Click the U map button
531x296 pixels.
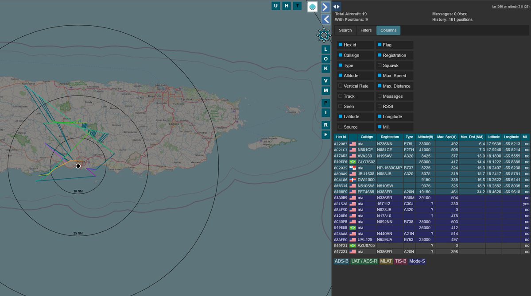coord(275,6)
